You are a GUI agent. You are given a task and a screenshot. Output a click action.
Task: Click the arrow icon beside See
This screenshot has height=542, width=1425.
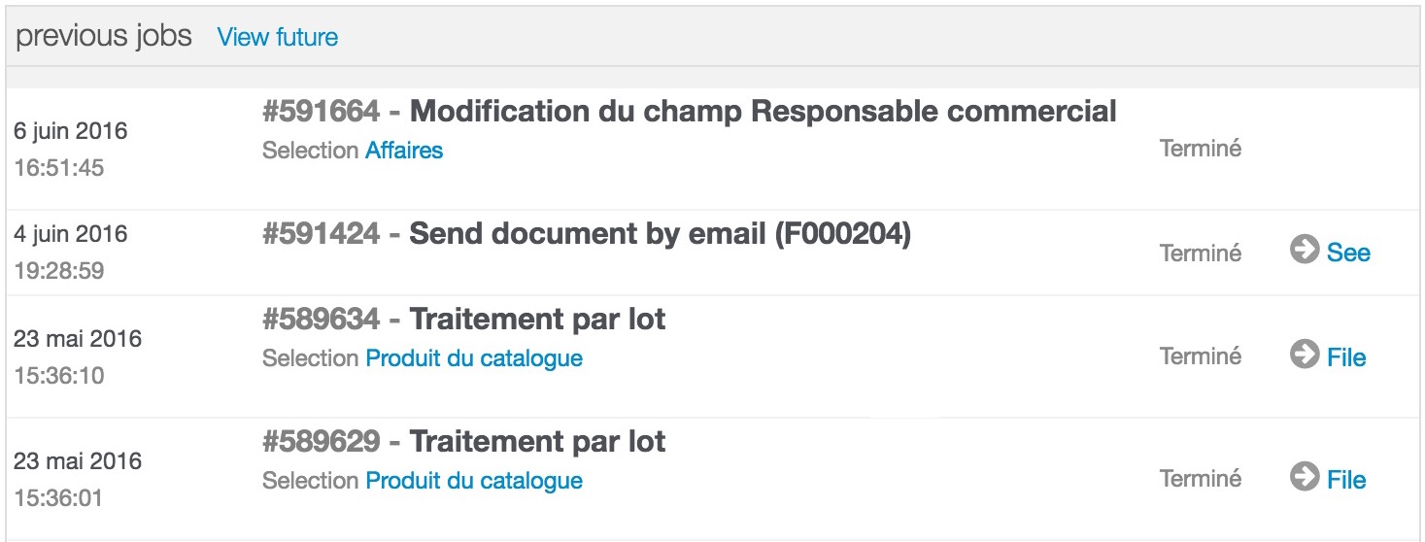(1305, 251)
